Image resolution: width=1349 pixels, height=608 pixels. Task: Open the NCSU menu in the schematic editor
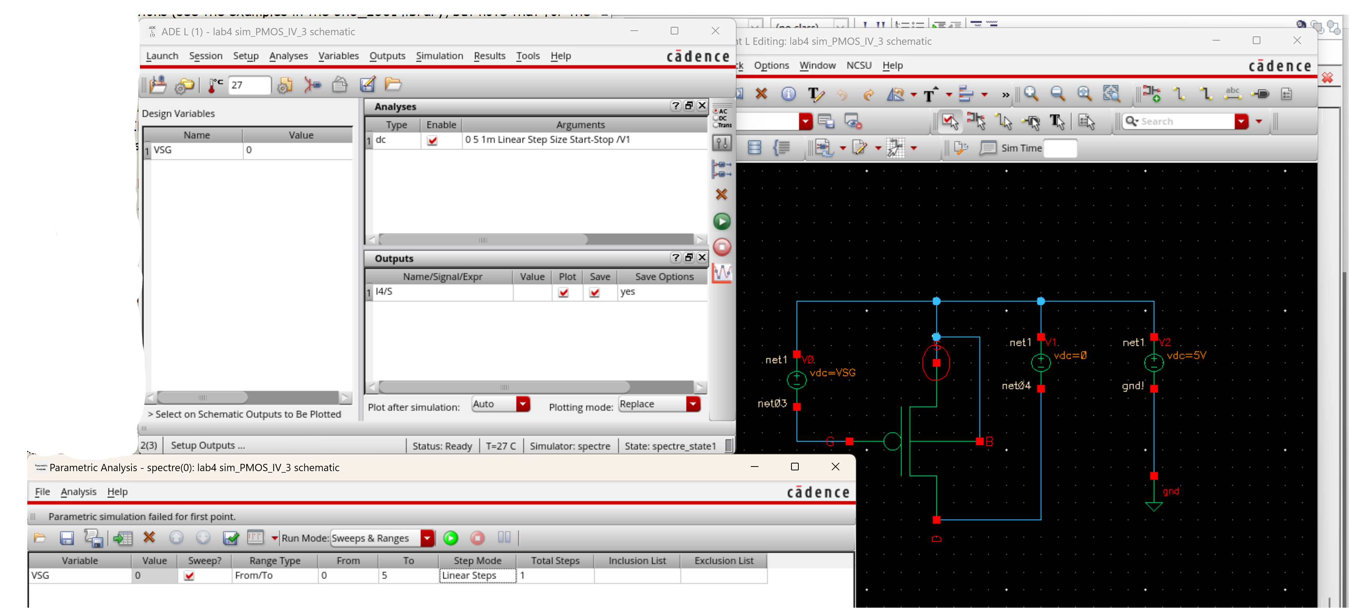click(858, 66)
